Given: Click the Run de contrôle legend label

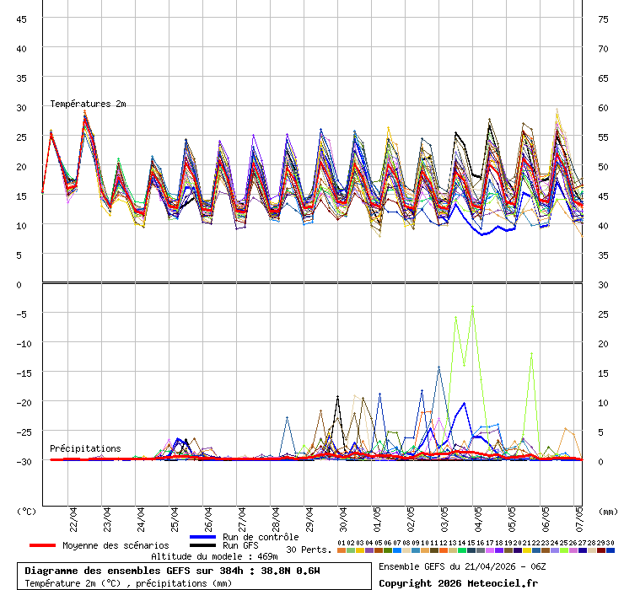Looking at the screenshot, I should point(261,537).
